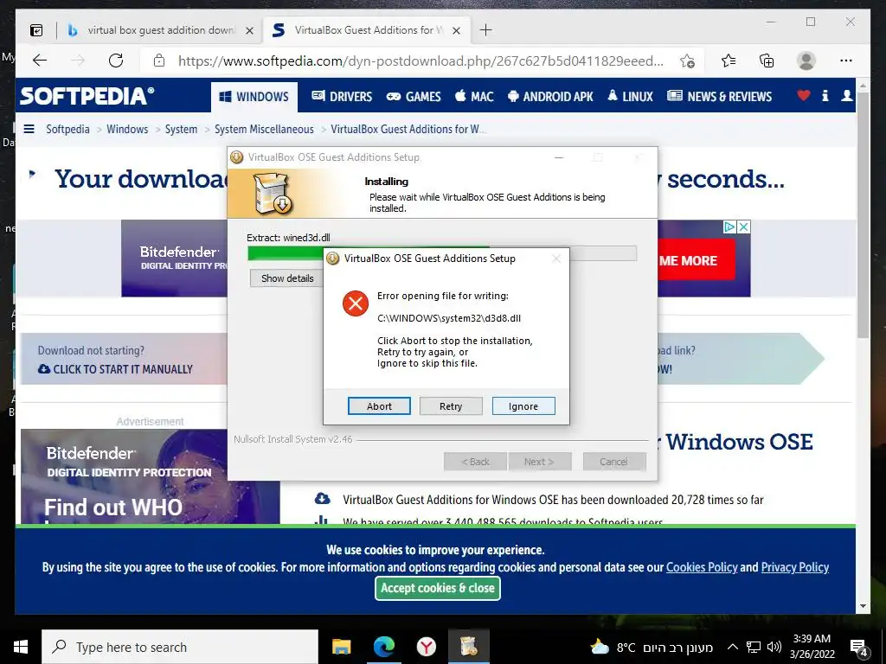The width and height of the screenshot is (886, 664).
Task: Click to start download manually
Action: point(115,369)
